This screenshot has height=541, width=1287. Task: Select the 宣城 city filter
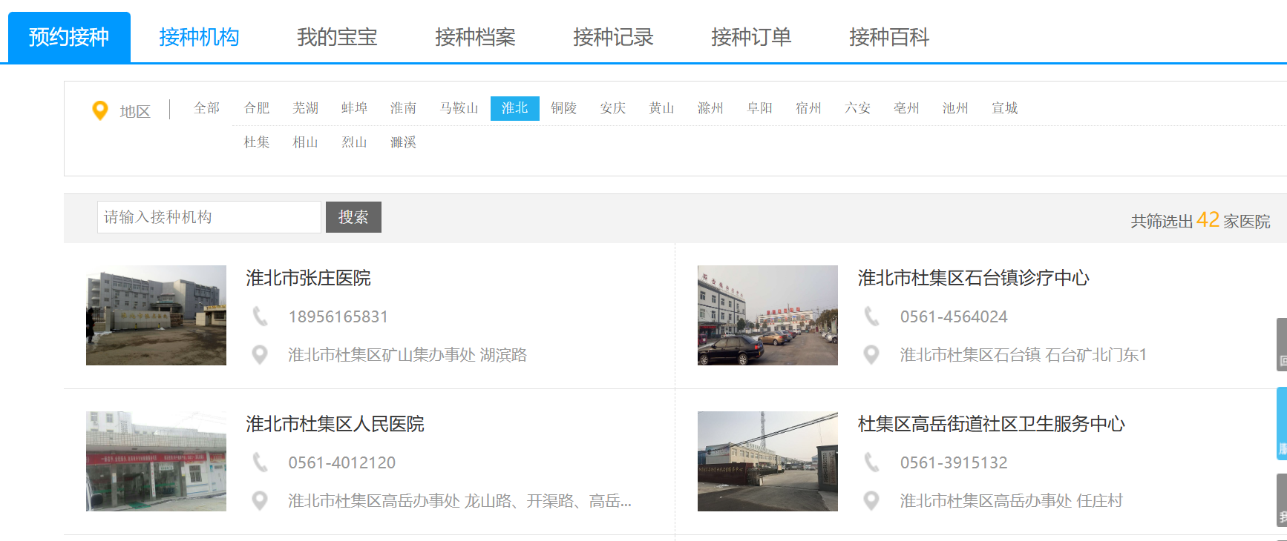(x=1004, y=108)
